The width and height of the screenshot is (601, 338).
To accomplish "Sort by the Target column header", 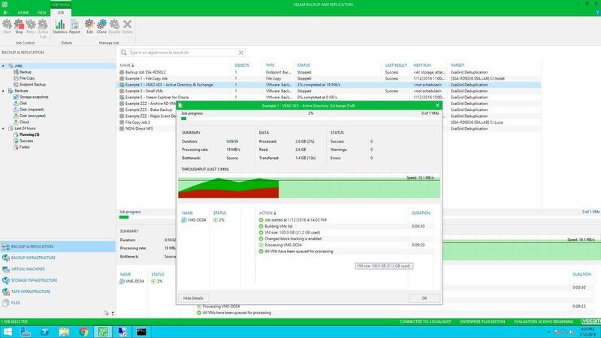I will pos(458,65).
